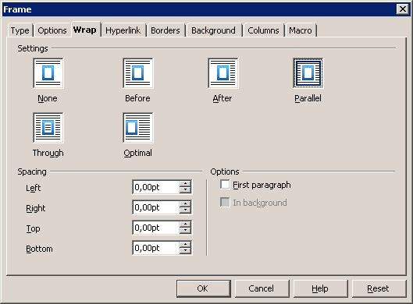Decrease Left spacing with down arrow
413x304 pixels.
point(186,190)
